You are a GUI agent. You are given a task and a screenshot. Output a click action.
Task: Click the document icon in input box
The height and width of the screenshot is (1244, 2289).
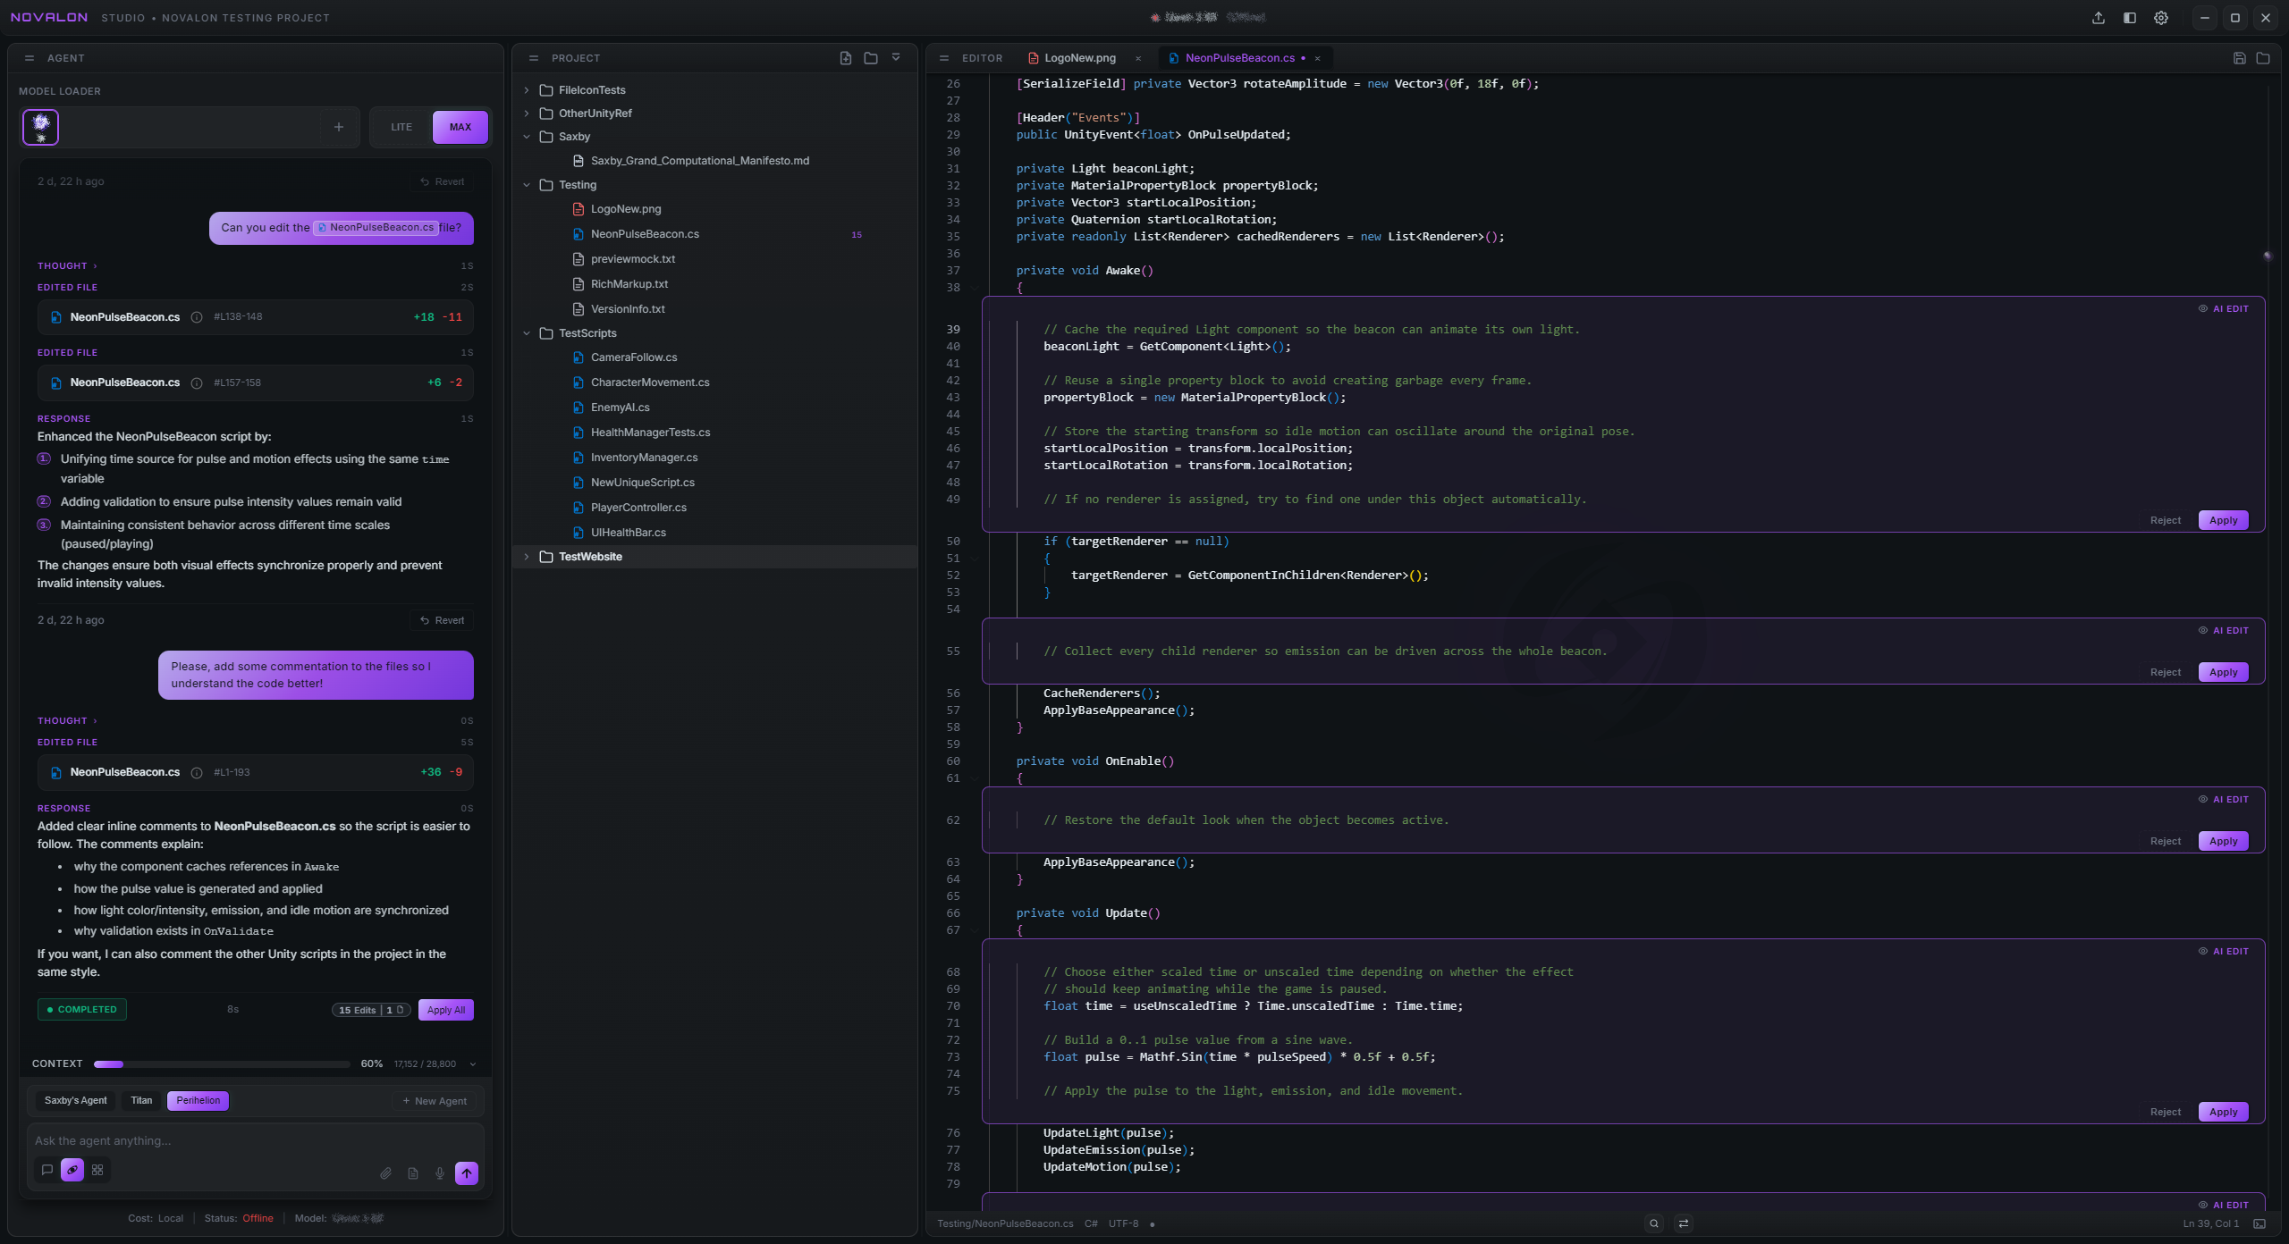pos(413,1173)
